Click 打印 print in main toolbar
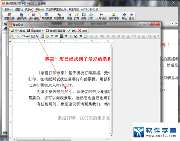This screenshot has height=141, width=180. point(91,17)
